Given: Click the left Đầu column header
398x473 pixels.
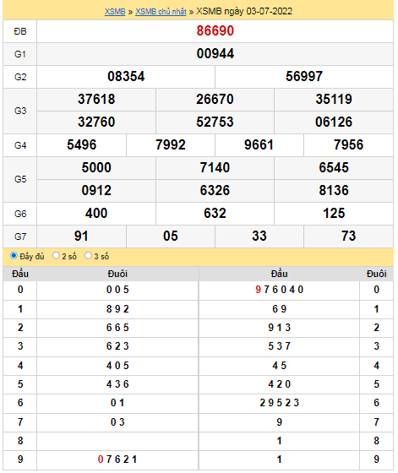Looking at the screenshot, I should point(20,274).
